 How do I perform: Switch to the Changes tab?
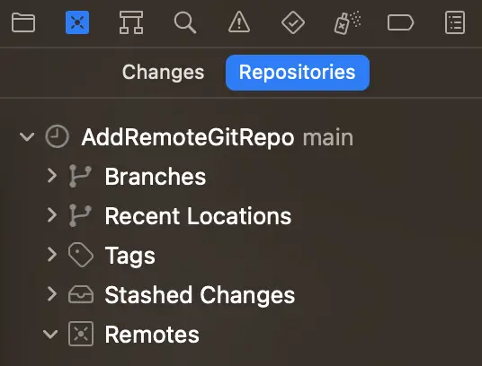pyautogui.click(x=163, y=73)
